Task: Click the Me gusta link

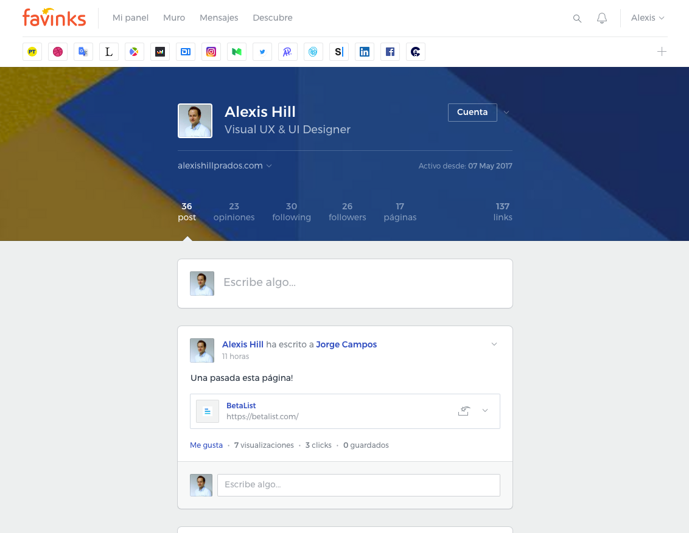Action: (206, 445)
